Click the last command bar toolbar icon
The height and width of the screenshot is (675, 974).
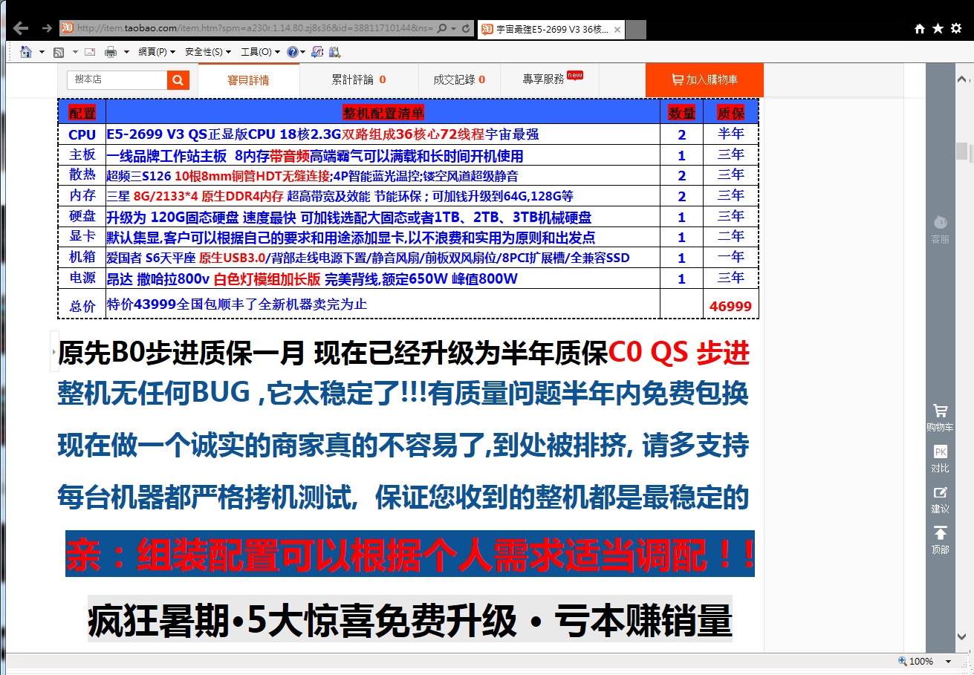pos(334,52)
